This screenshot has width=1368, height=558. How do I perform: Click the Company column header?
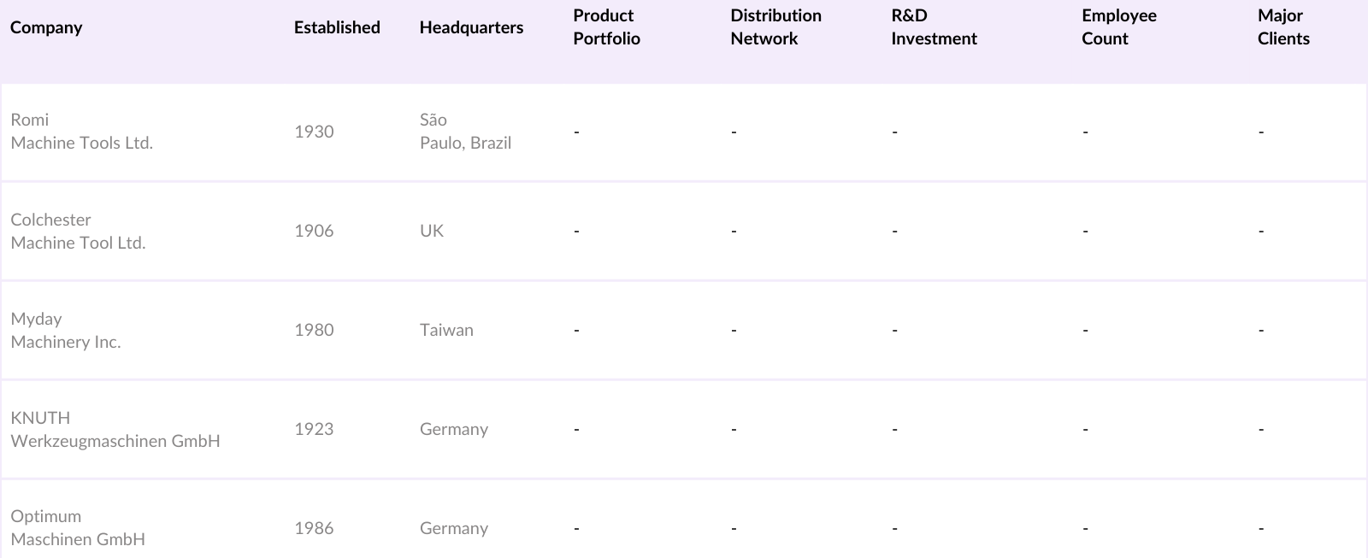46,27
